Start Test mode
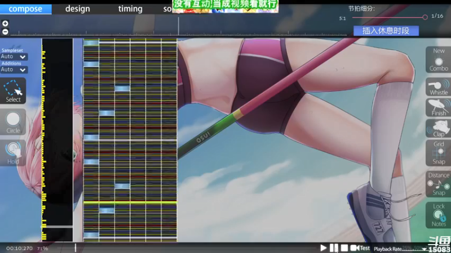Image resolution: width=451 pixels, height=253 pixels. pos(360,248)
